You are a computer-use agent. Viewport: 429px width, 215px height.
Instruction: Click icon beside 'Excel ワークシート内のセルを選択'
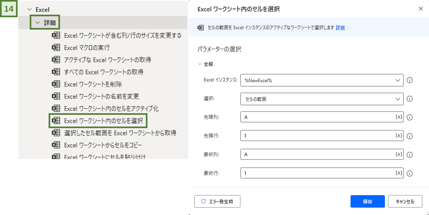point(56,121)
